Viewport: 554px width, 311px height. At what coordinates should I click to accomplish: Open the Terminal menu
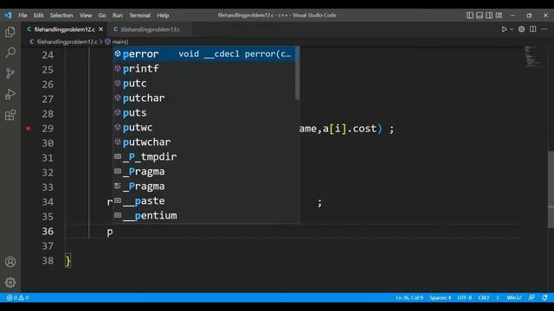139,16
